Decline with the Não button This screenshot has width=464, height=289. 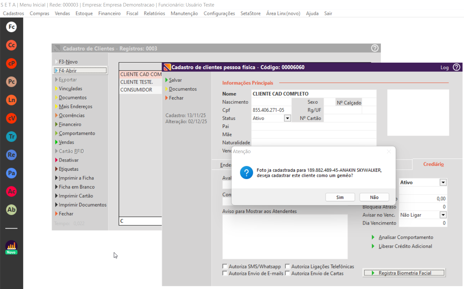coord(374,197)
